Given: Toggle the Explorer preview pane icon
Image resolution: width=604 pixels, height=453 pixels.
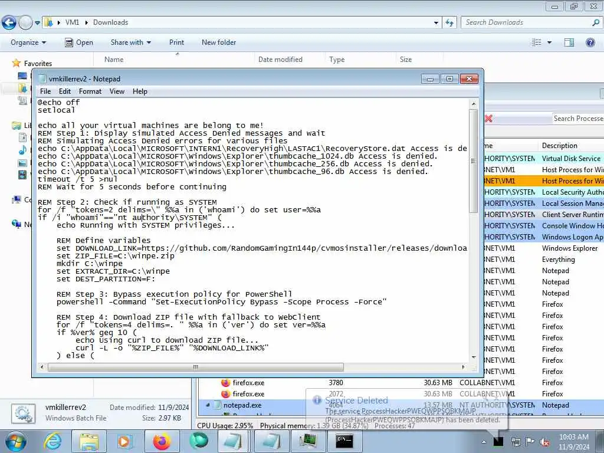Looking at the screenshot, I should coord(569,42).
